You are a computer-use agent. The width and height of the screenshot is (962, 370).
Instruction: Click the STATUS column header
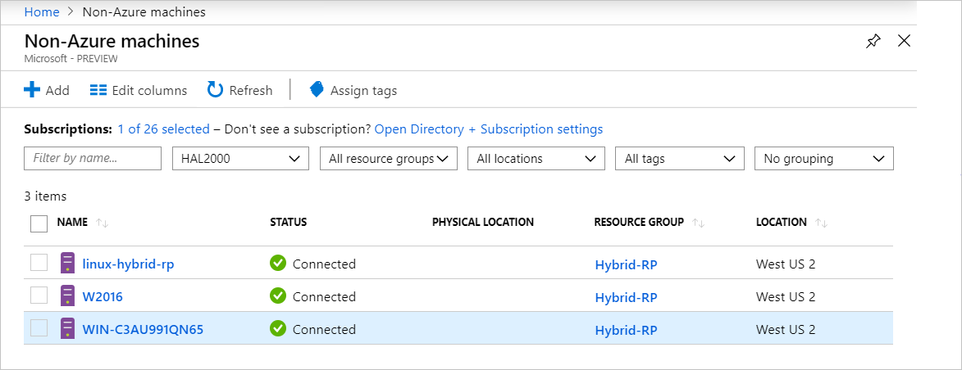(x=289, y=223)
